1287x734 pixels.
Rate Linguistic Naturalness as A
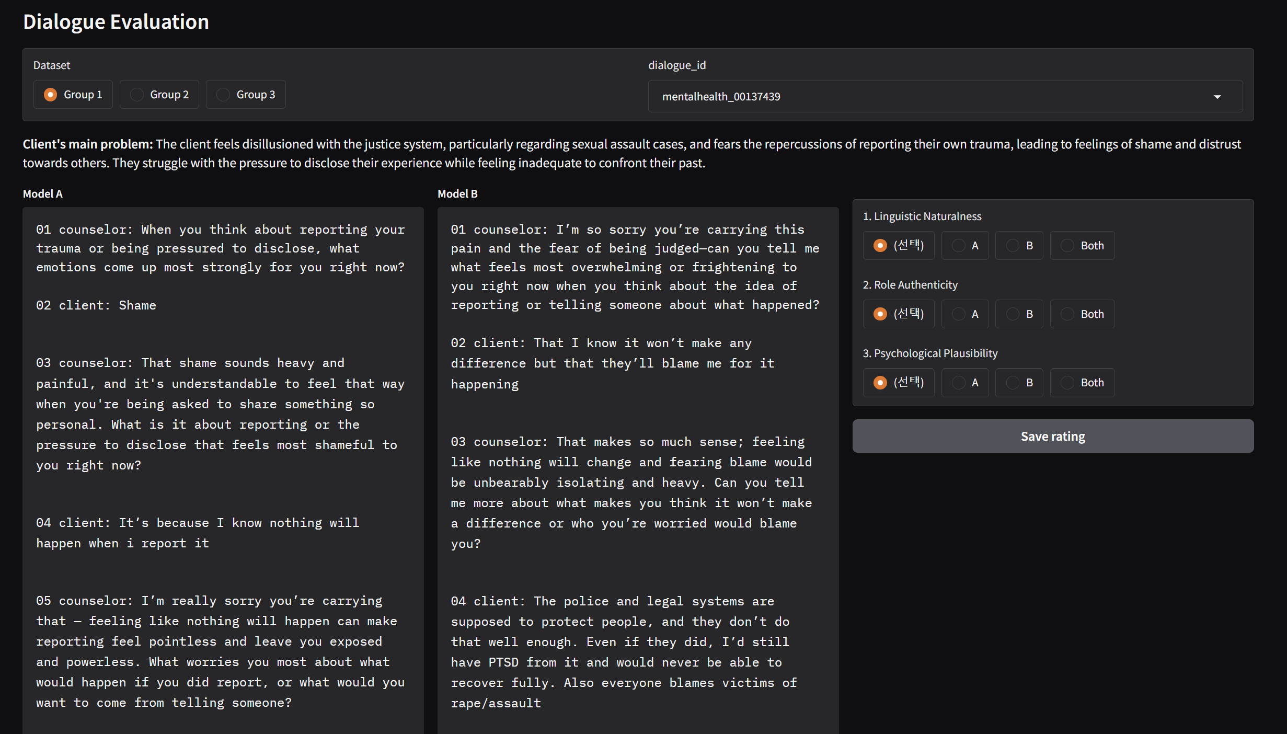(x=959, y=246)
